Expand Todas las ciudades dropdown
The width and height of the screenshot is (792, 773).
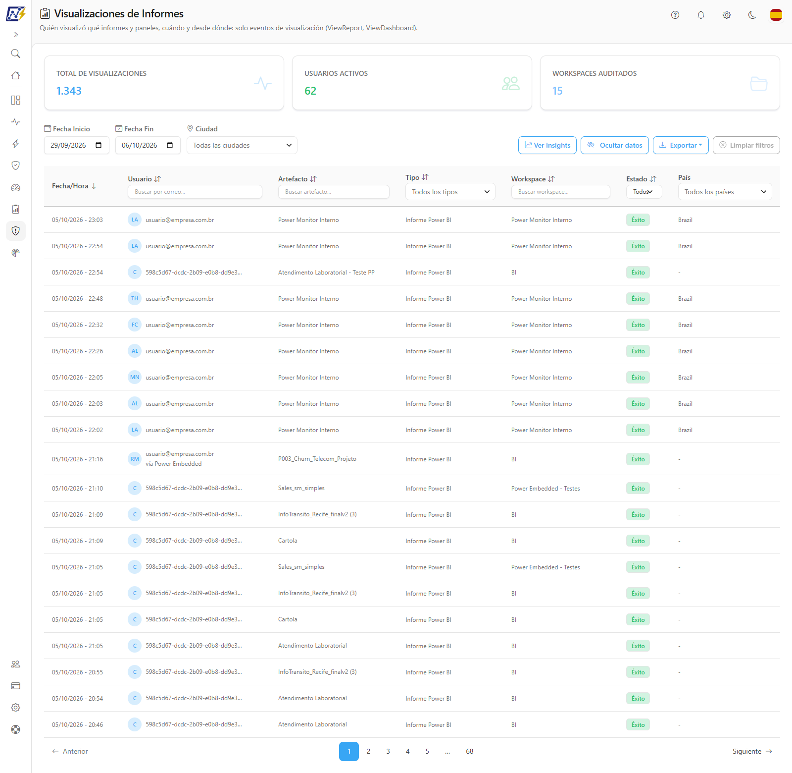pos(242,145)
